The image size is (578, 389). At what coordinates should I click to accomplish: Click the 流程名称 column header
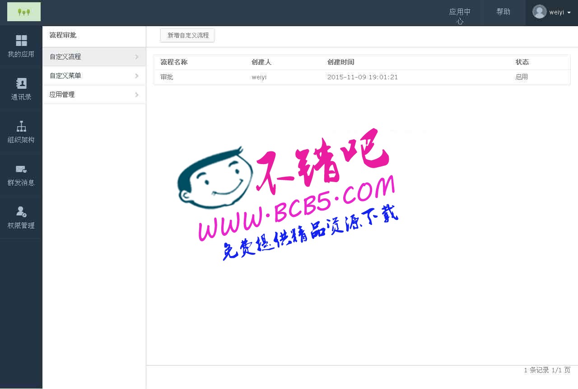(x=174, y=62)
